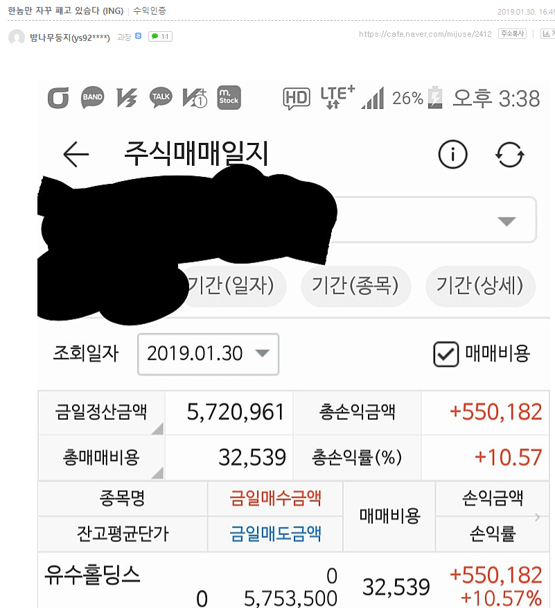The height and width of the screenshot is (608, 555).
Task: Tap the HD voice indicator icon
Action: (x=297, y=98)
